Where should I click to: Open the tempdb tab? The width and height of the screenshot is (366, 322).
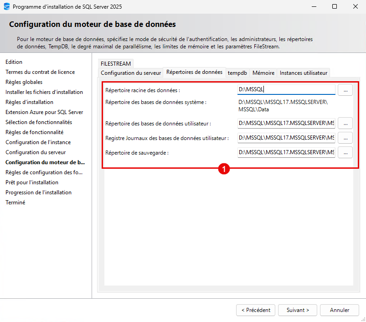[237, 73]
